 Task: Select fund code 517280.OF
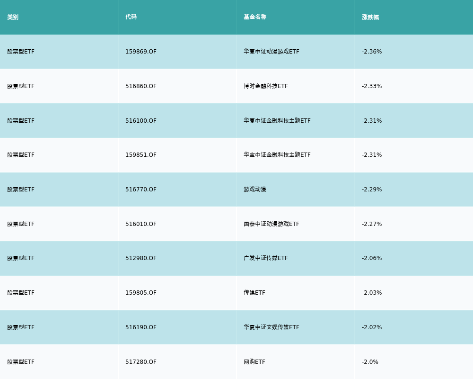(x=141, y=362)
